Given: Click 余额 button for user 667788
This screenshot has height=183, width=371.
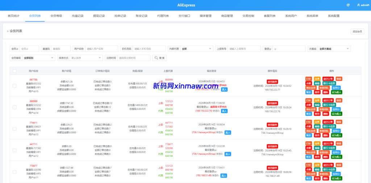Looking at the screenshot, I should point(309,83).
